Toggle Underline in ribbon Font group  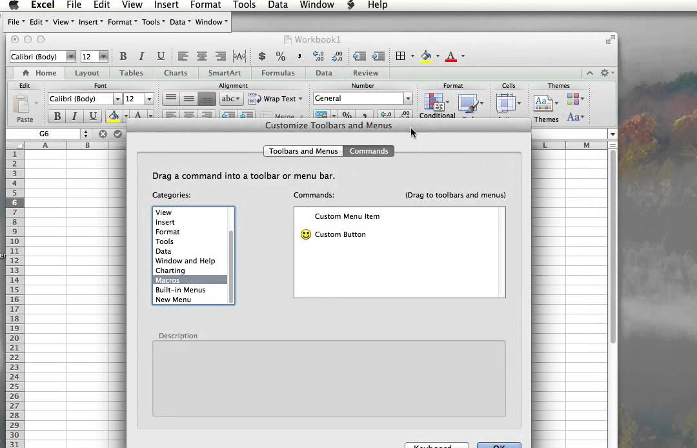click(93, 116)
